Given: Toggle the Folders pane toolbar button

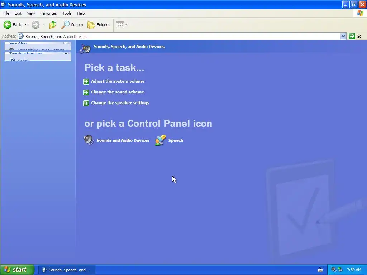Looking at the screenshot, I should [99, 25].
